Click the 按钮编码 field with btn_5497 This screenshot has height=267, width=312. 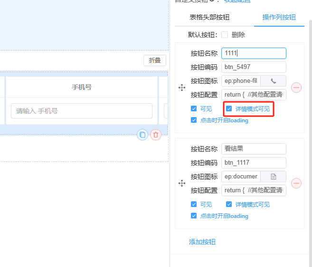254,67
